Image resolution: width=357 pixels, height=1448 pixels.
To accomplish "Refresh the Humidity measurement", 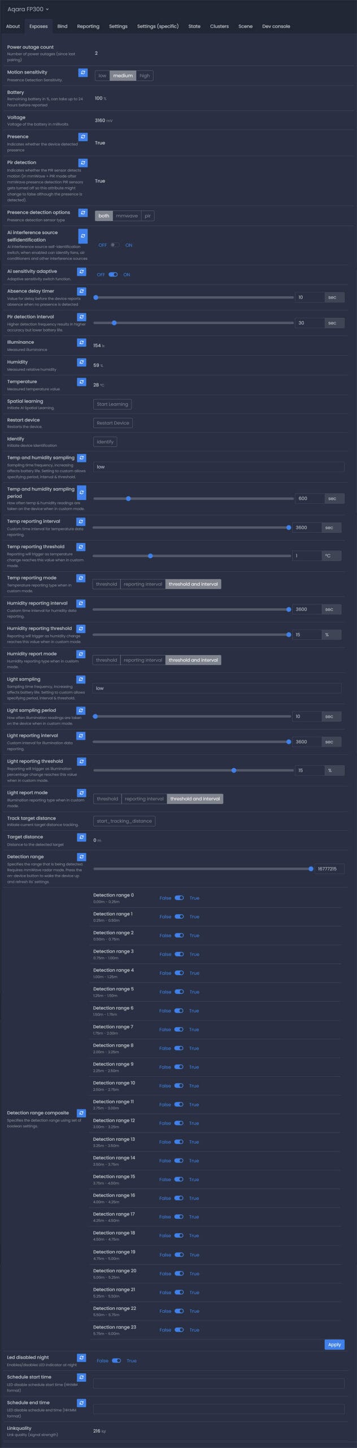I will (x=81, y=362).
